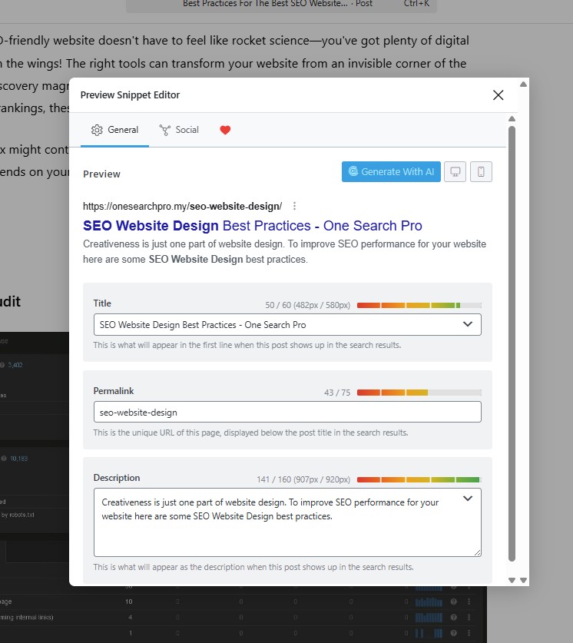
Task: Expand the Title variables dropdown arrow
Action: (x=468, y=324)
